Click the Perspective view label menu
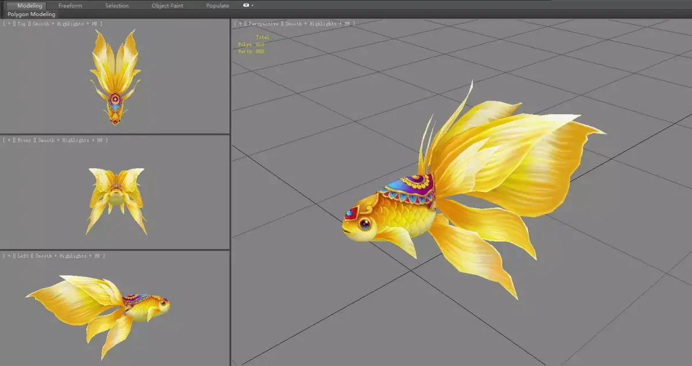 coord(263,24)
